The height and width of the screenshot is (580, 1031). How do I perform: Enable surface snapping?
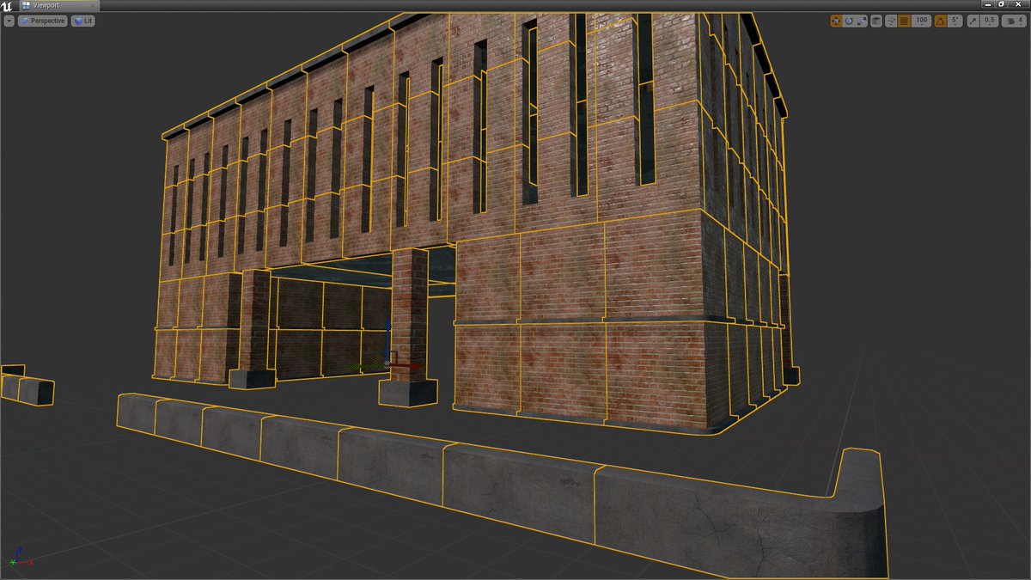[x=892, y=21]
